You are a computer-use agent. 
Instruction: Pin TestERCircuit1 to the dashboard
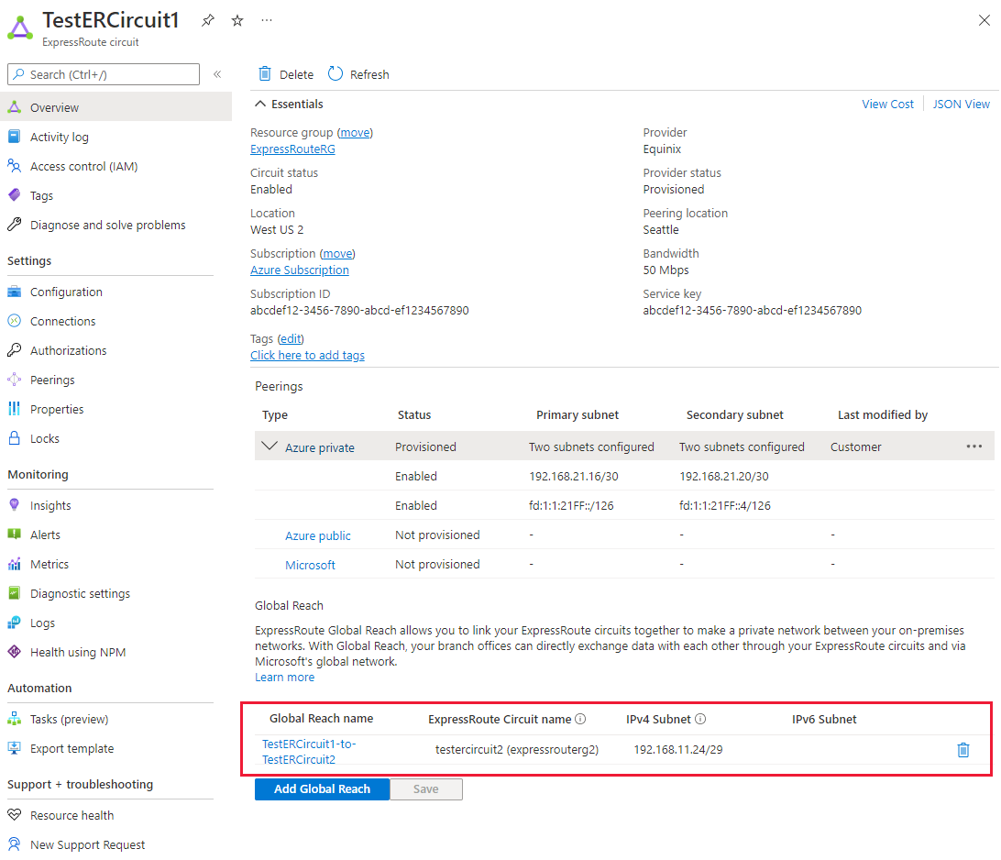(207, 20)
